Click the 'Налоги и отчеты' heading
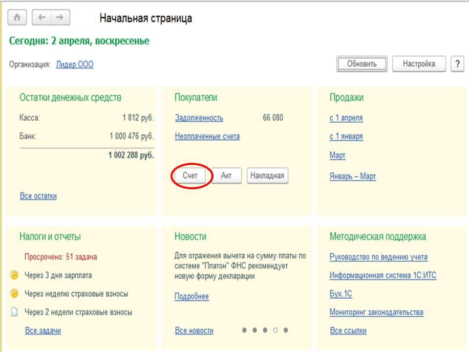The width and height of the screenshot is (469, 352). pos(50,237)
